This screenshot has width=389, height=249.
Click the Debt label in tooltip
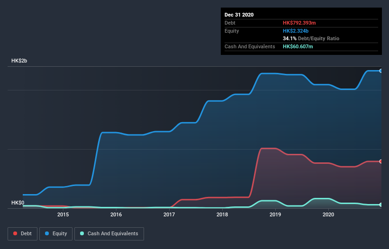click(x=230, y=23)
